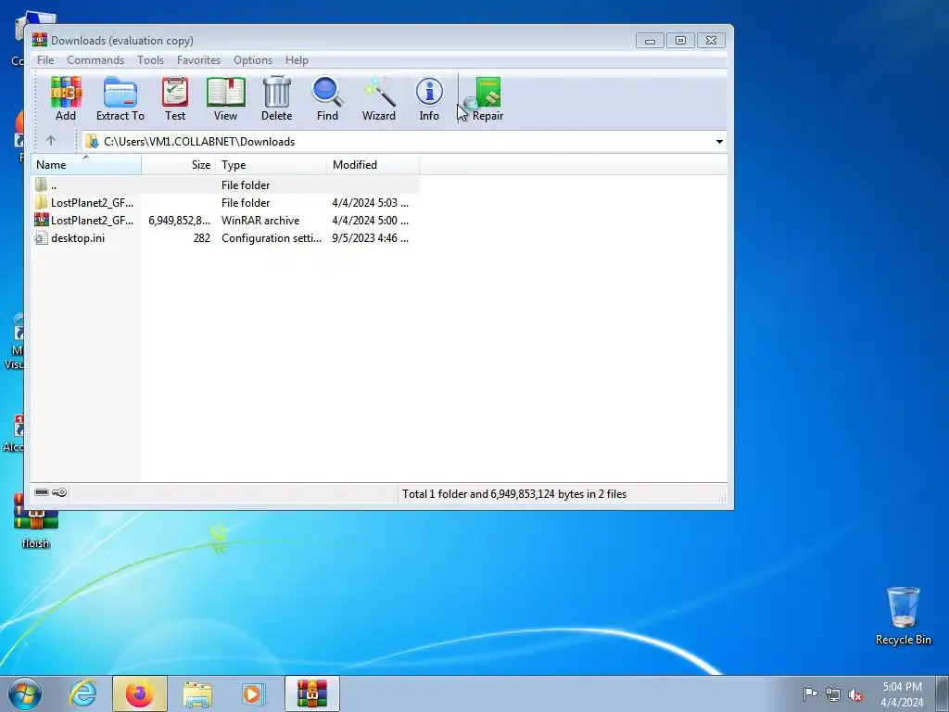The height and width of the screenshot is (712, 949).
Task: Sort by the Modified column header
Action: (373, 165)
